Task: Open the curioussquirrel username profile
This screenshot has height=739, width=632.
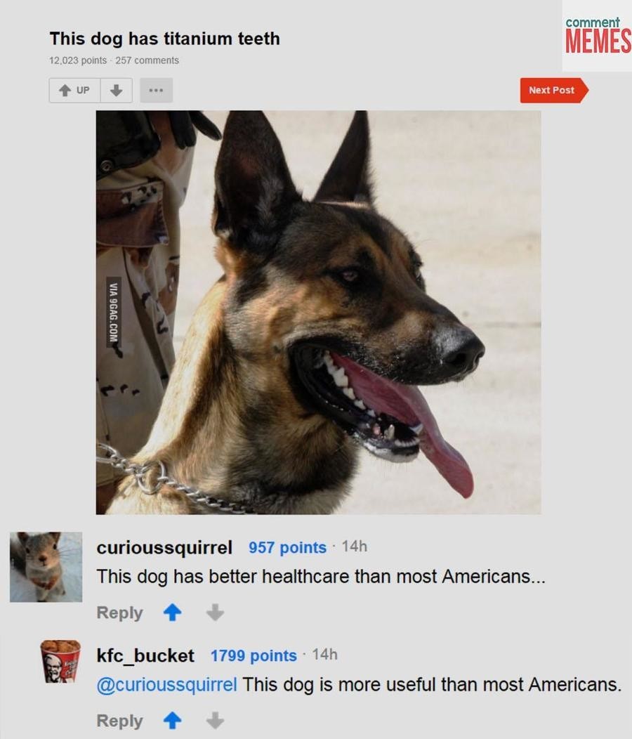Action: click(164, 548)
